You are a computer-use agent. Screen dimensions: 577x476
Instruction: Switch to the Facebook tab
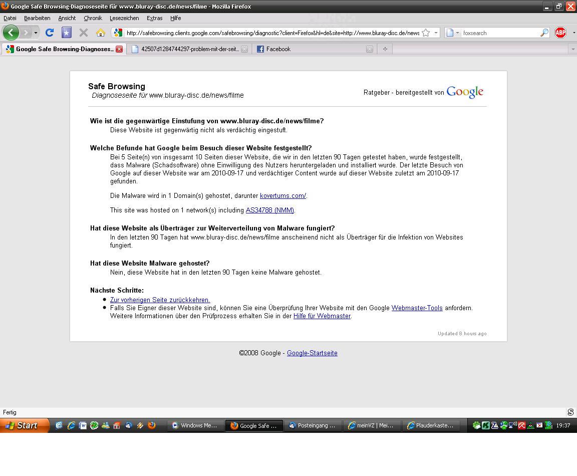point(315,49)
